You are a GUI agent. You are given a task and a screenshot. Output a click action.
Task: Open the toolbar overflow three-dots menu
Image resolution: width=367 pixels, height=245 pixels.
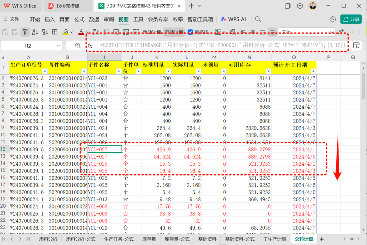351,32
